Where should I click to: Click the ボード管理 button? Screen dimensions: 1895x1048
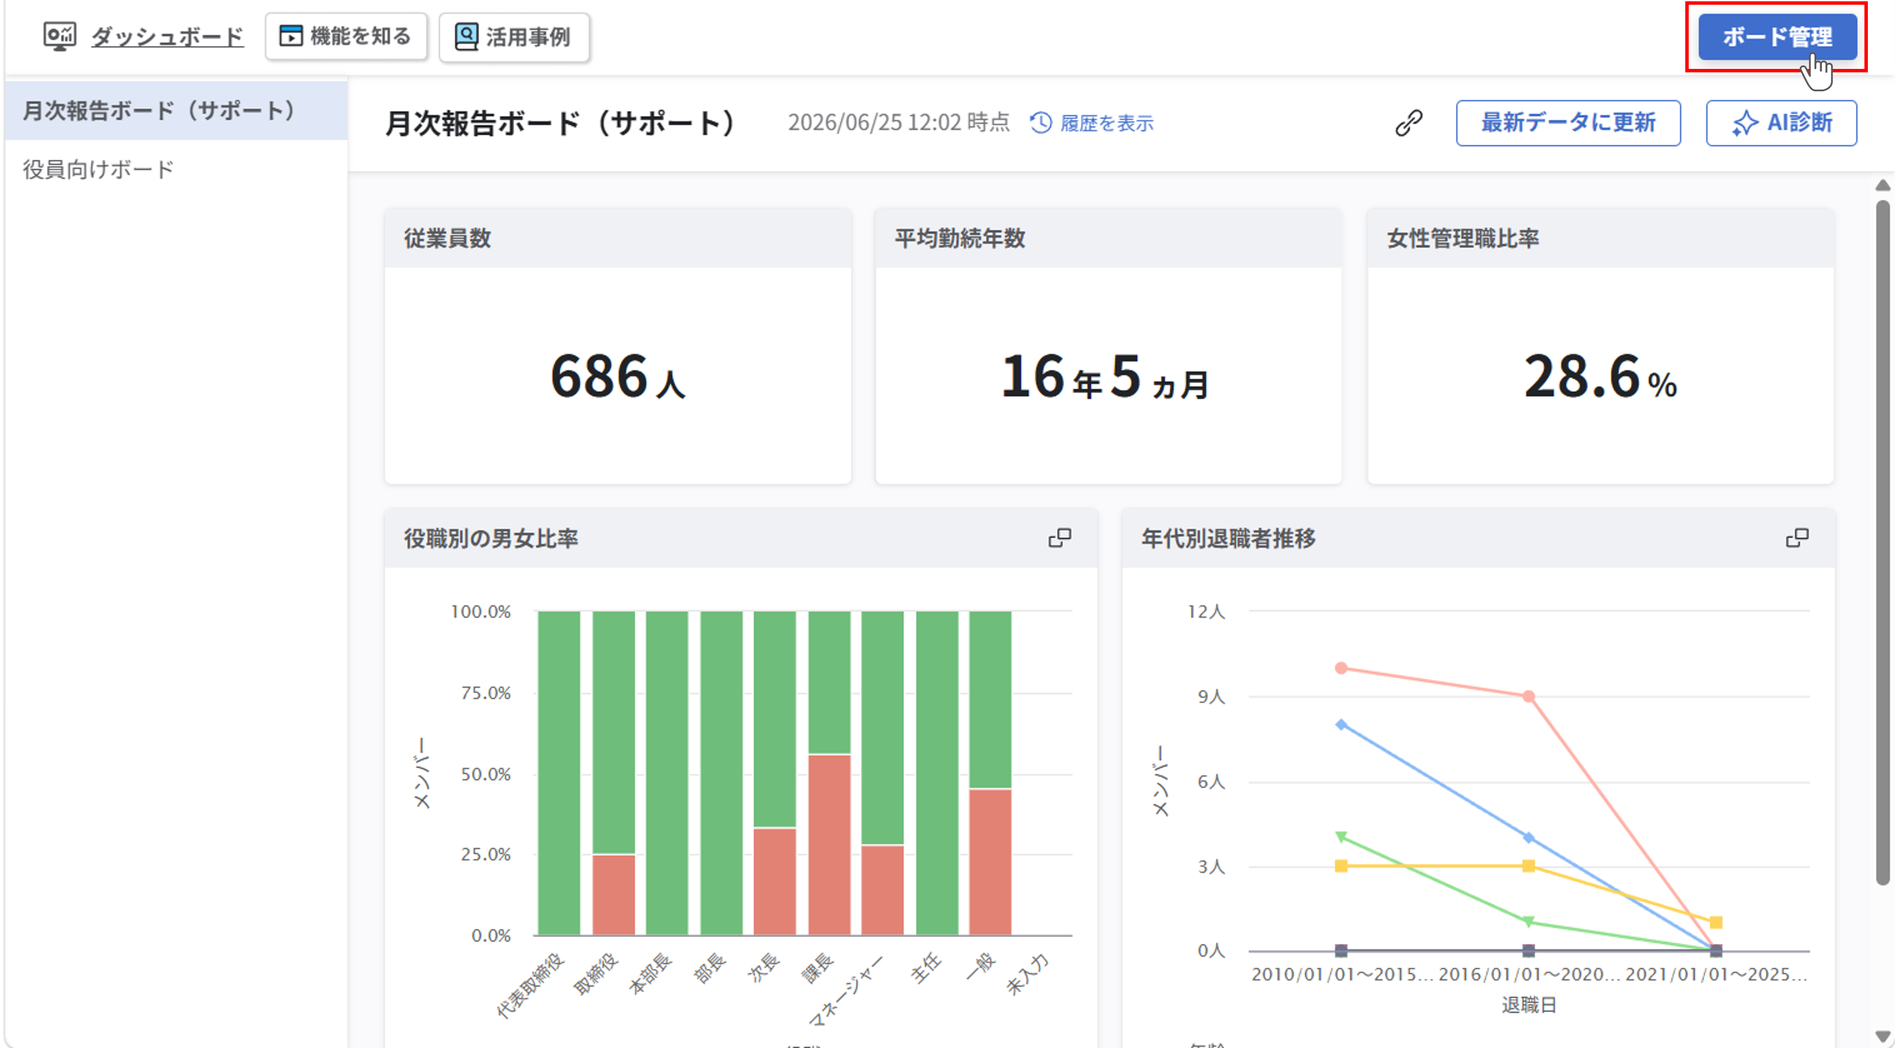[1777, 37]
